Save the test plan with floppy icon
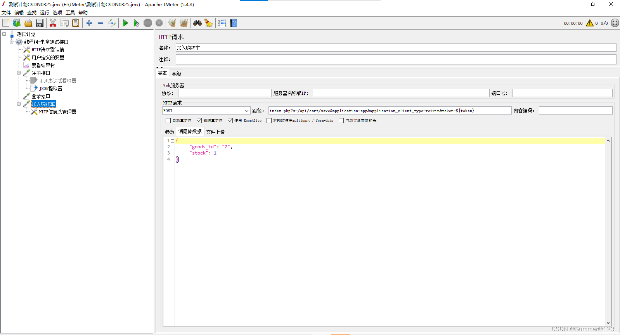The image size is (620, 335). [40, 23]
